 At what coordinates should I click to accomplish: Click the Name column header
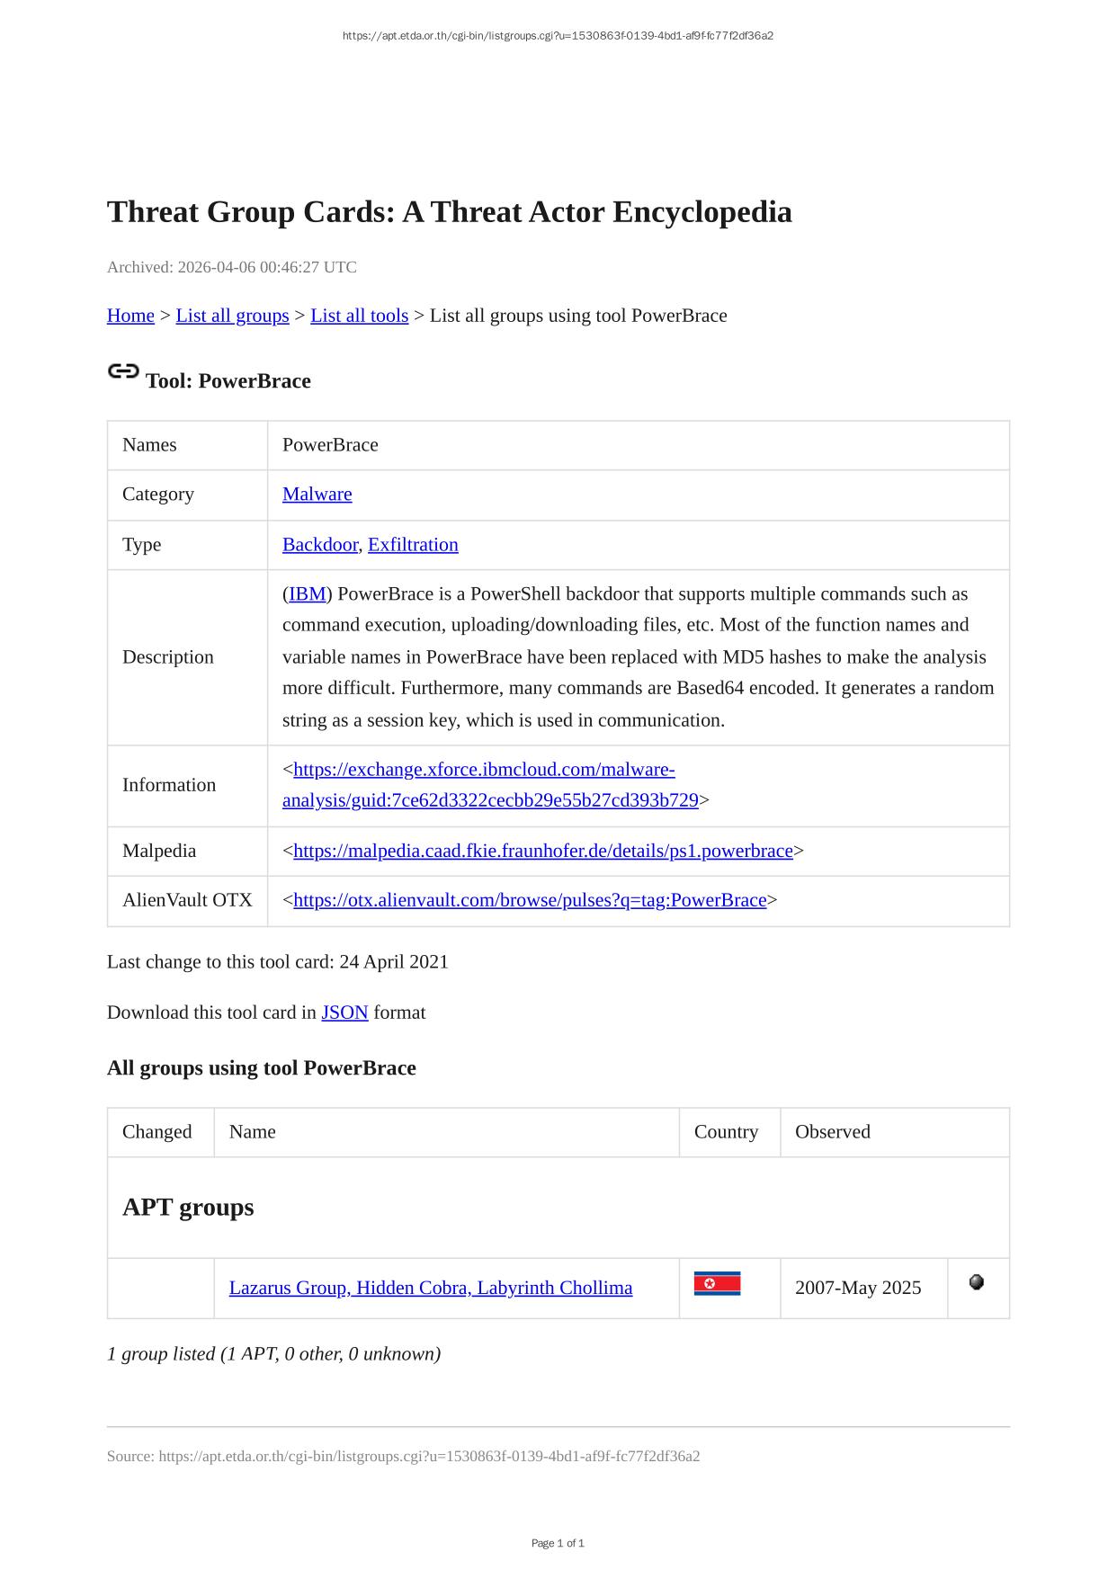(x=253, y=1132)
